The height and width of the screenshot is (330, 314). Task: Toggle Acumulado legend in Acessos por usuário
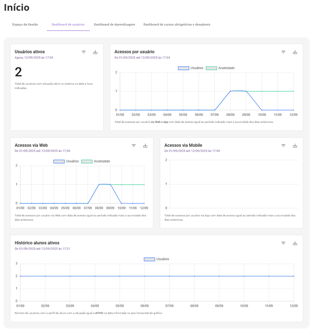tap(220, 68)
